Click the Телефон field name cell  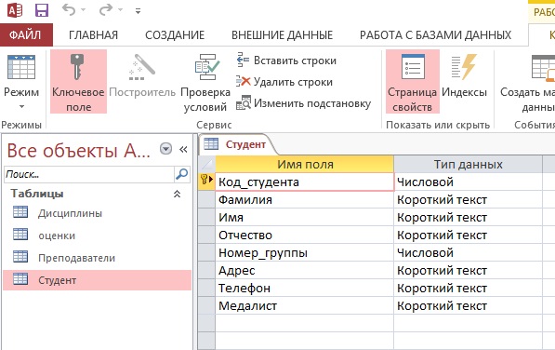pos(304,288)
